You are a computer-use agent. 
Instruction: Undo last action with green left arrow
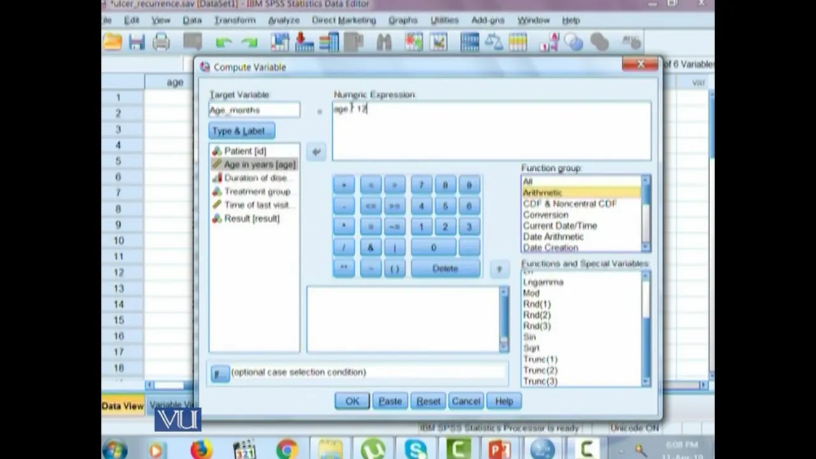pos(224,43)
